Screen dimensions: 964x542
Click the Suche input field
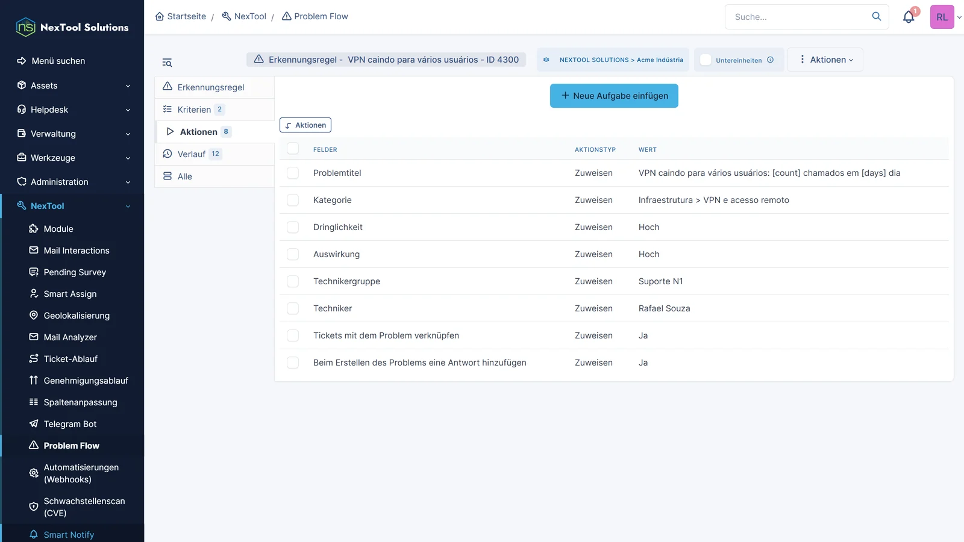[x=798, y=17]
